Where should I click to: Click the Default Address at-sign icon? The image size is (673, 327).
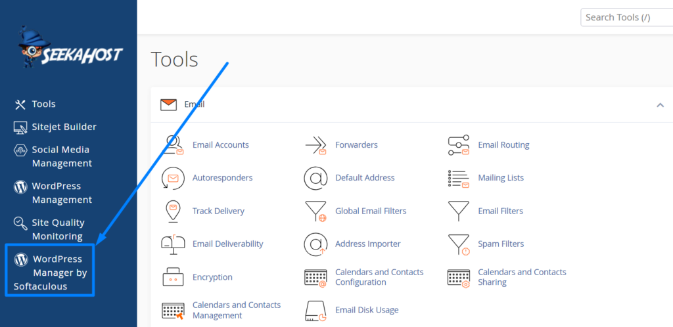(x=315, y=178)
